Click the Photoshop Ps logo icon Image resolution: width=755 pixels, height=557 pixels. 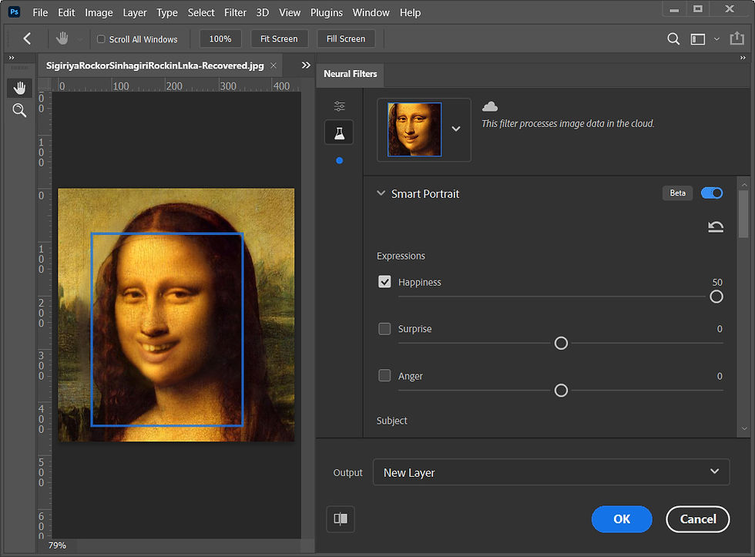(x=15, y=12)
